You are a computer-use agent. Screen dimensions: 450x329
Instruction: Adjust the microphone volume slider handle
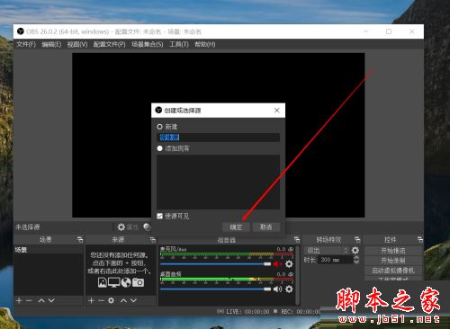267,264
